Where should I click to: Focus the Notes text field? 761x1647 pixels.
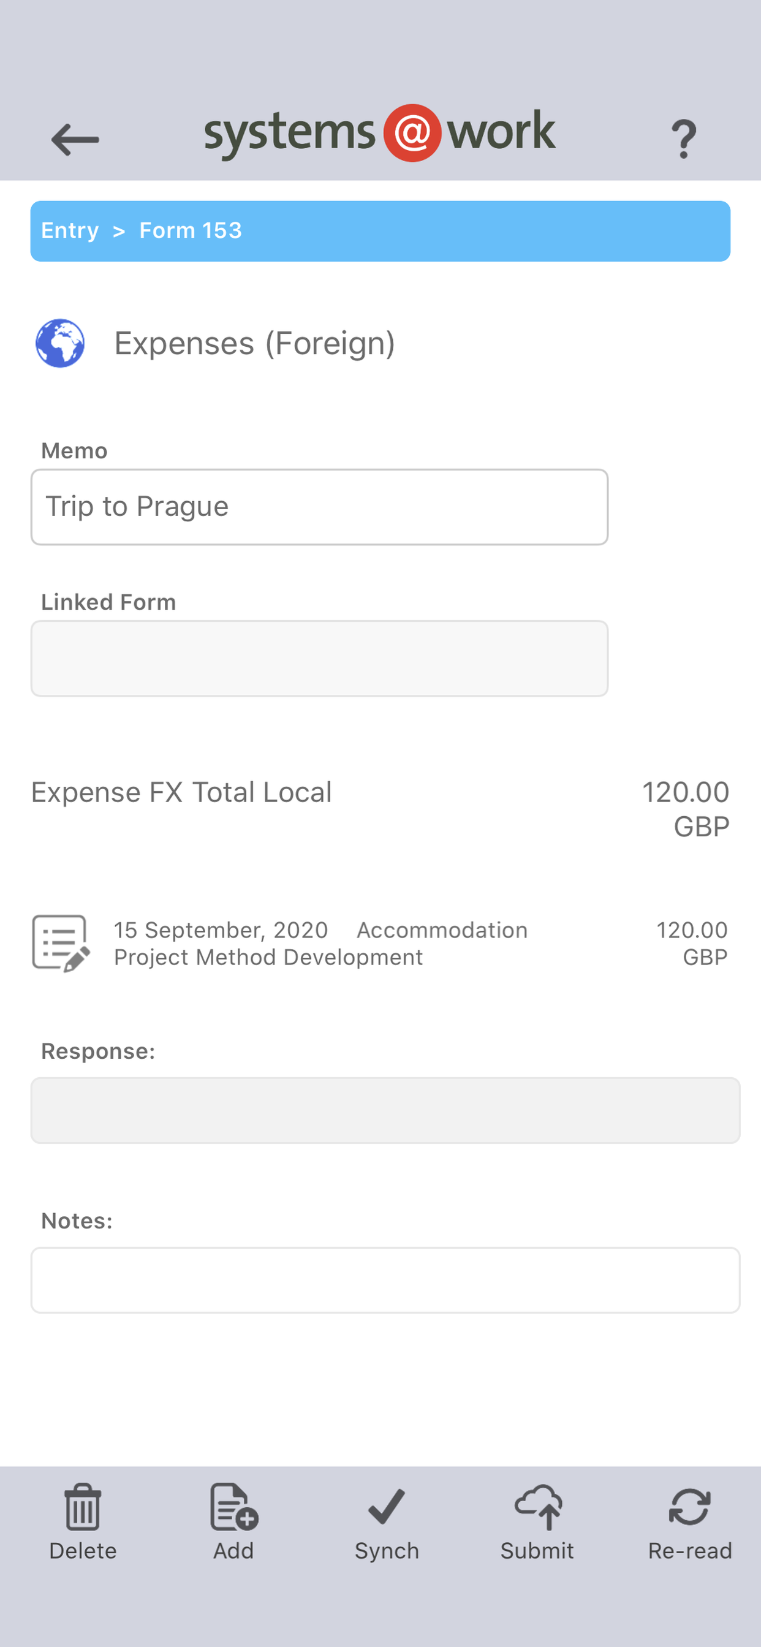[385, 1280]
